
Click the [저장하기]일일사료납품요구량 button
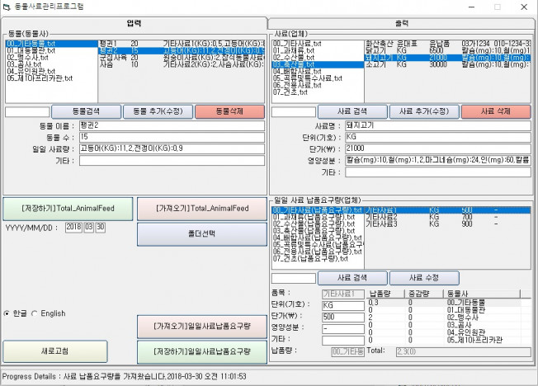(x=201, y=352)
